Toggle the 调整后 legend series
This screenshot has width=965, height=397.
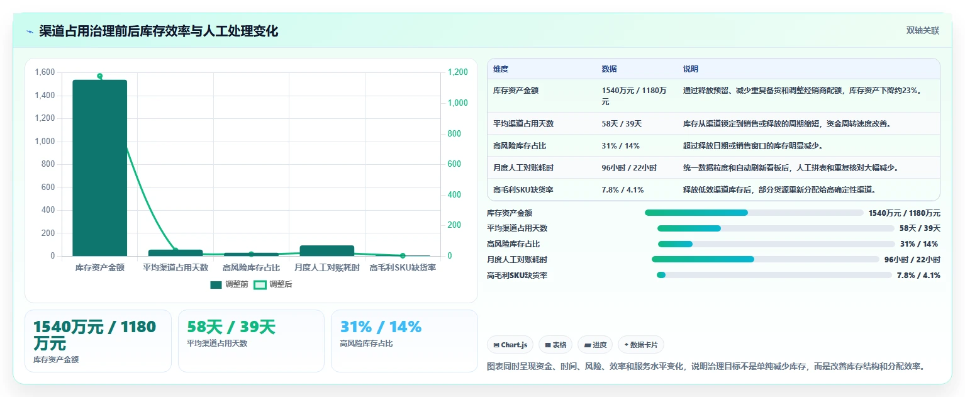(x=273, y=285)
